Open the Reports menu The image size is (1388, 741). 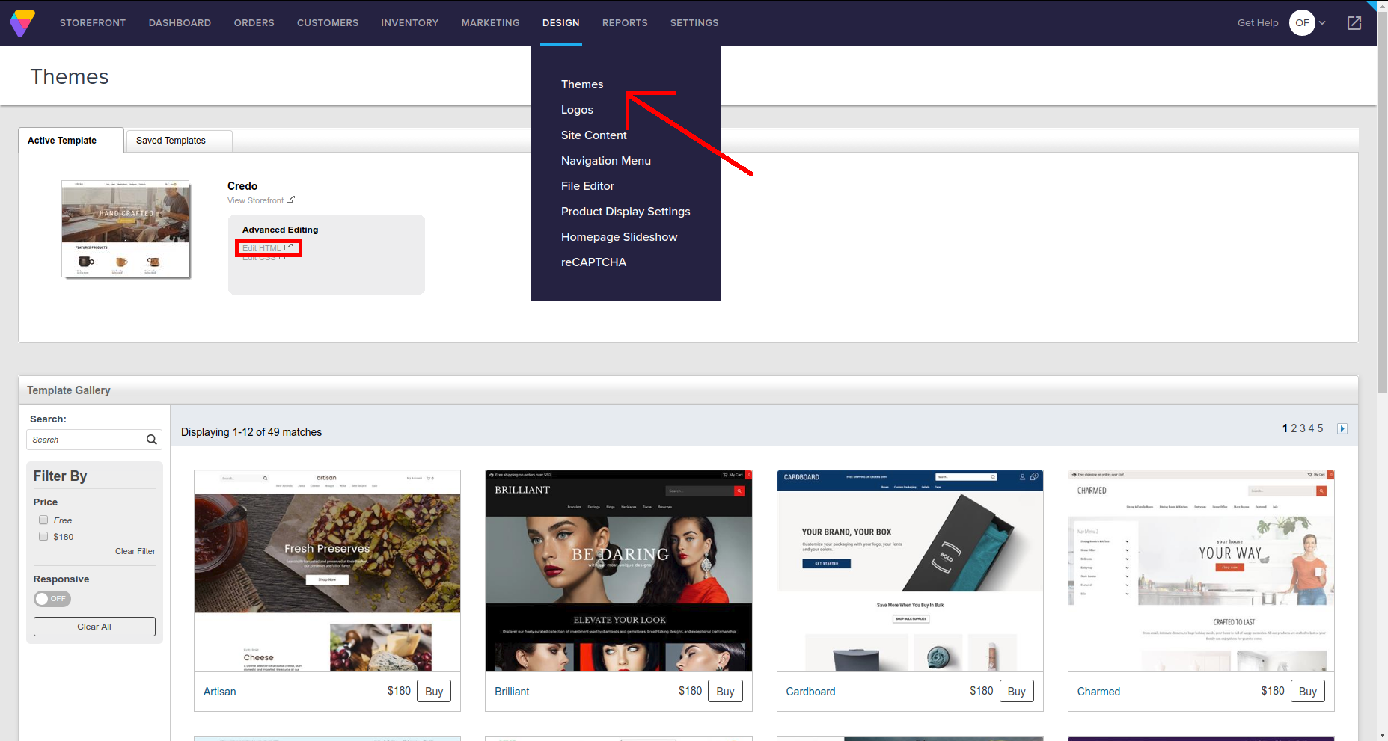(625, 23)
